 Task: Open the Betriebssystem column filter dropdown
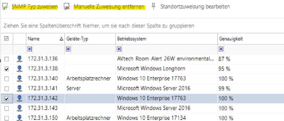pos(119,49)
